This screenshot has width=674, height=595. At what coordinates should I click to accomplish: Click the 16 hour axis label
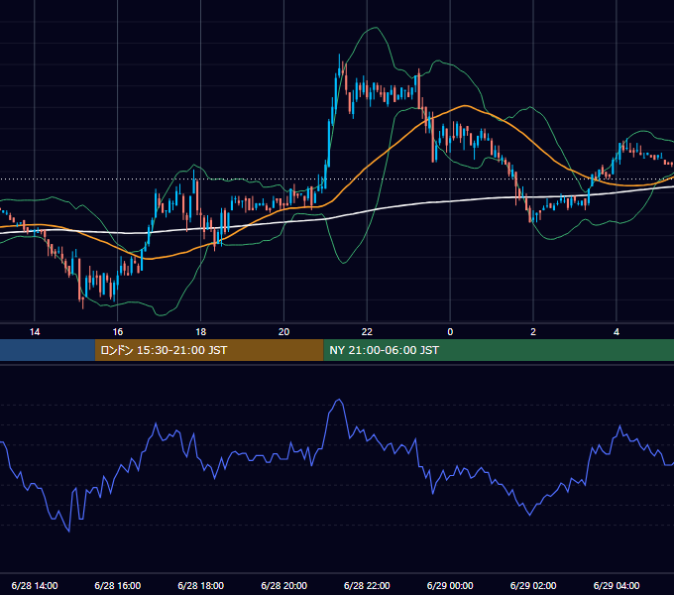[117, 332]
